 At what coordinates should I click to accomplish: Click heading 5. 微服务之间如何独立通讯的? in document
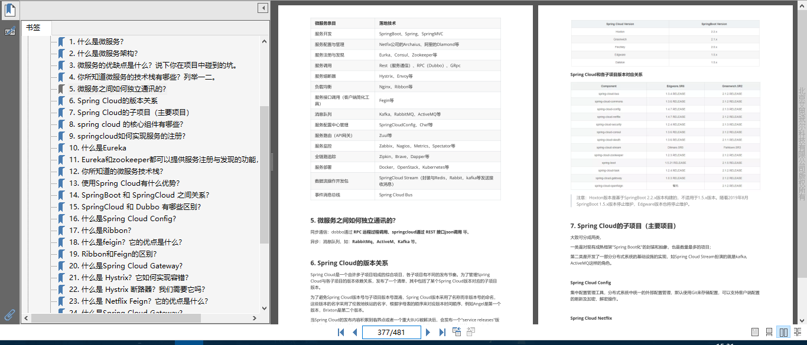pyautogui.click(x=353, y=221)
